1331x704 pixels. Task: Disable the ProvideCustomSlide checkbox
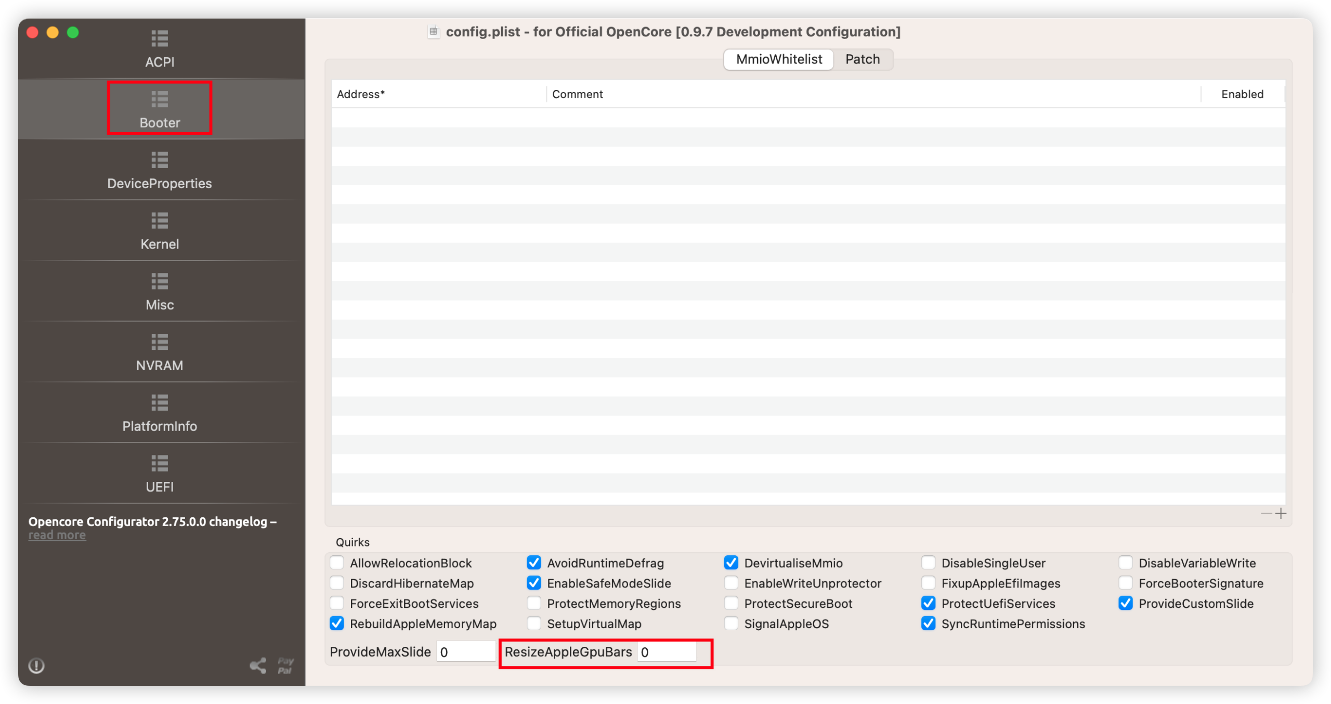(1126, 603)
